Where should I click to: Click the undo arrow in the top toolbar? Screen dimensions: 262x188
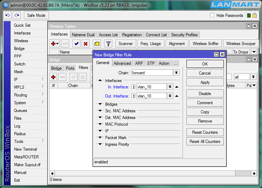coord(7,15)
